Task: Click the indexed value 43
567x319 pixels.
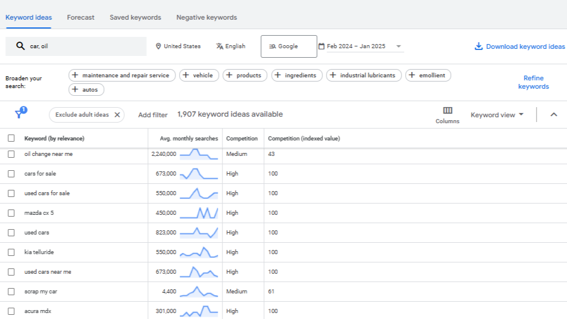Action: pos(271,154)
